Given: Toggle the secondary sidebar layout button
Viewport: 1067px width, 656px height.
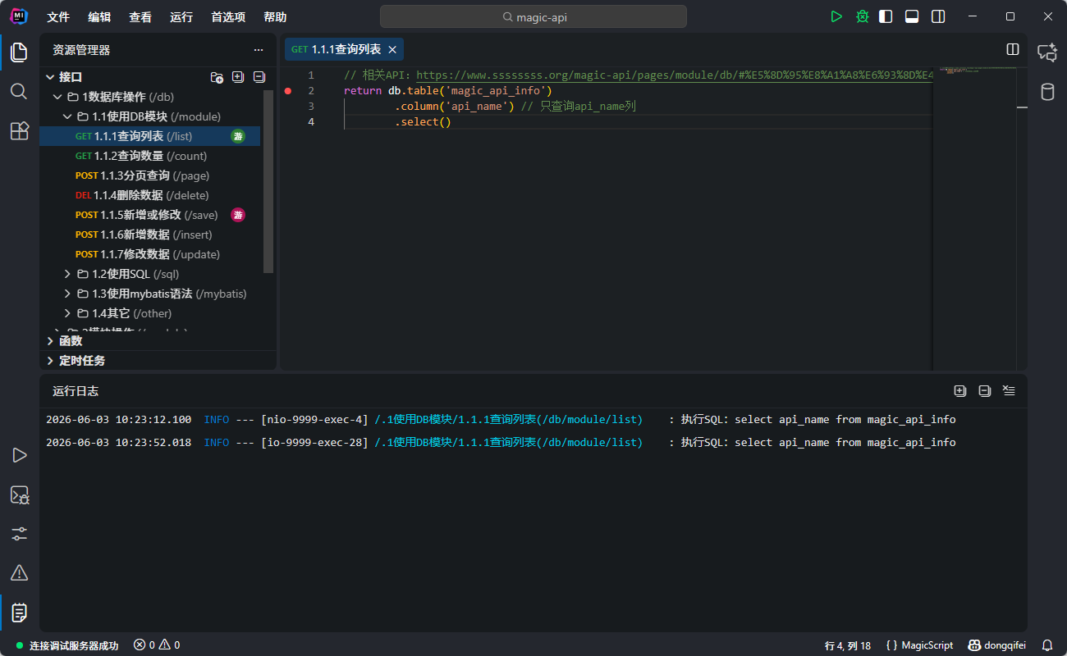Looking at the screenshot, I should click(938, 16).
